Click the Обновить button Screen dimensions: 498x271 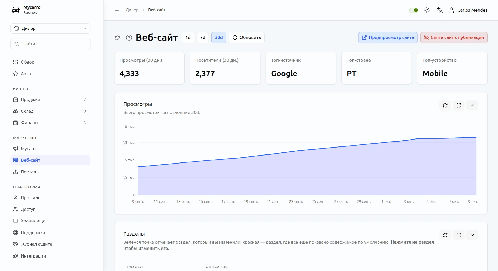247,37
